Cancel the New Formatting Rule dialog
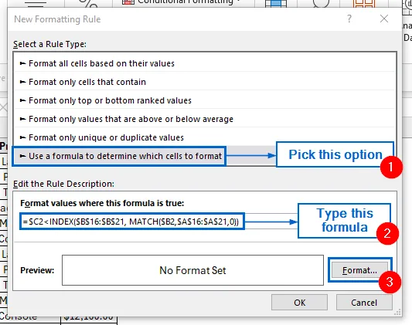This screenshot has width=412, height=325. 364,303
